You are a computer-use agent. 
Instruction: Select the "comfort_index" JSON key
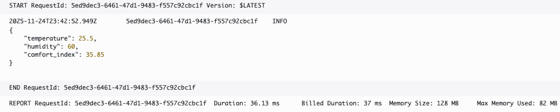pyautogui.click(x=51, y=55)
